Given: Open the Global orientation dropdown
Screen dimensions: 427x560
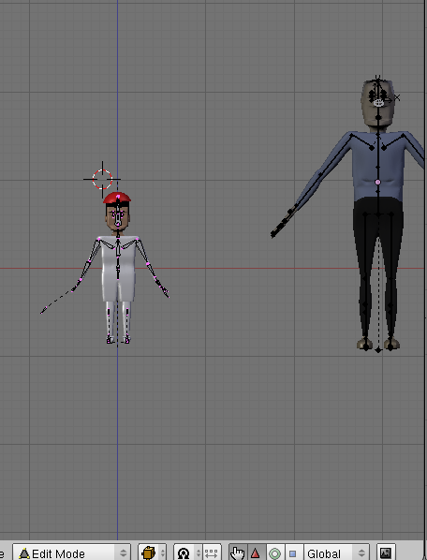Looking at the screenshot, I should (x=336, y=553).
